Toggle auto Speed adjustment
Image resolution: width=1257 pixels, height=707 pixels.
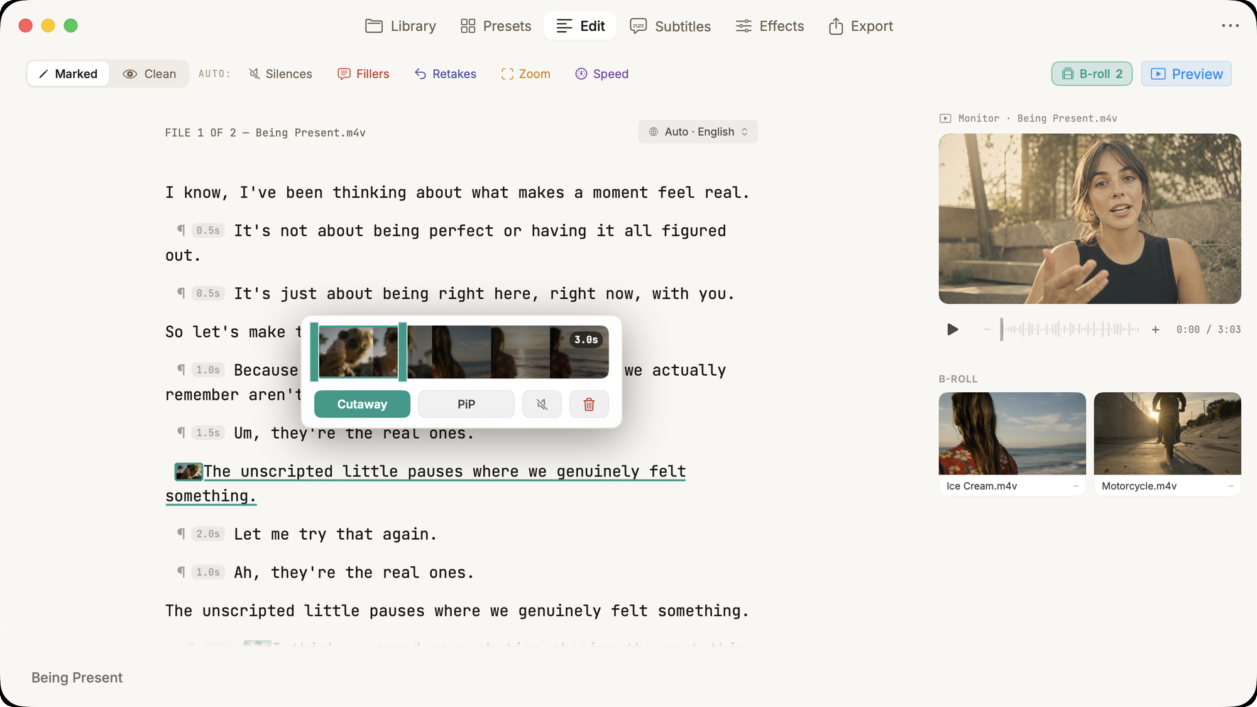pyautogui.click(x=601, y=74)
